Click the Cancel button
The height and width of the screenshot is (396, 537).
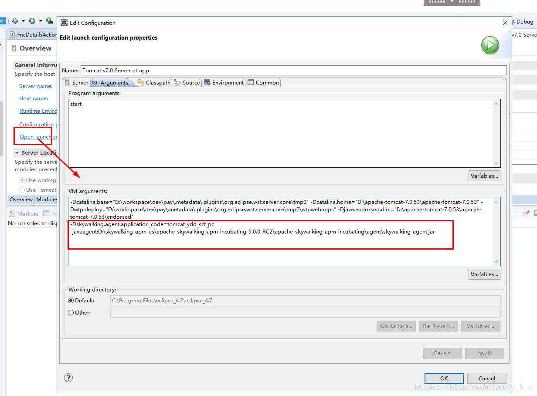click(486, 378)
